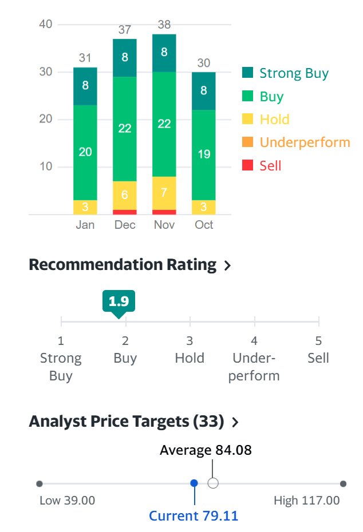
Task: Click the orange Underperform legend swatch
Action: [x=247, y=142]
